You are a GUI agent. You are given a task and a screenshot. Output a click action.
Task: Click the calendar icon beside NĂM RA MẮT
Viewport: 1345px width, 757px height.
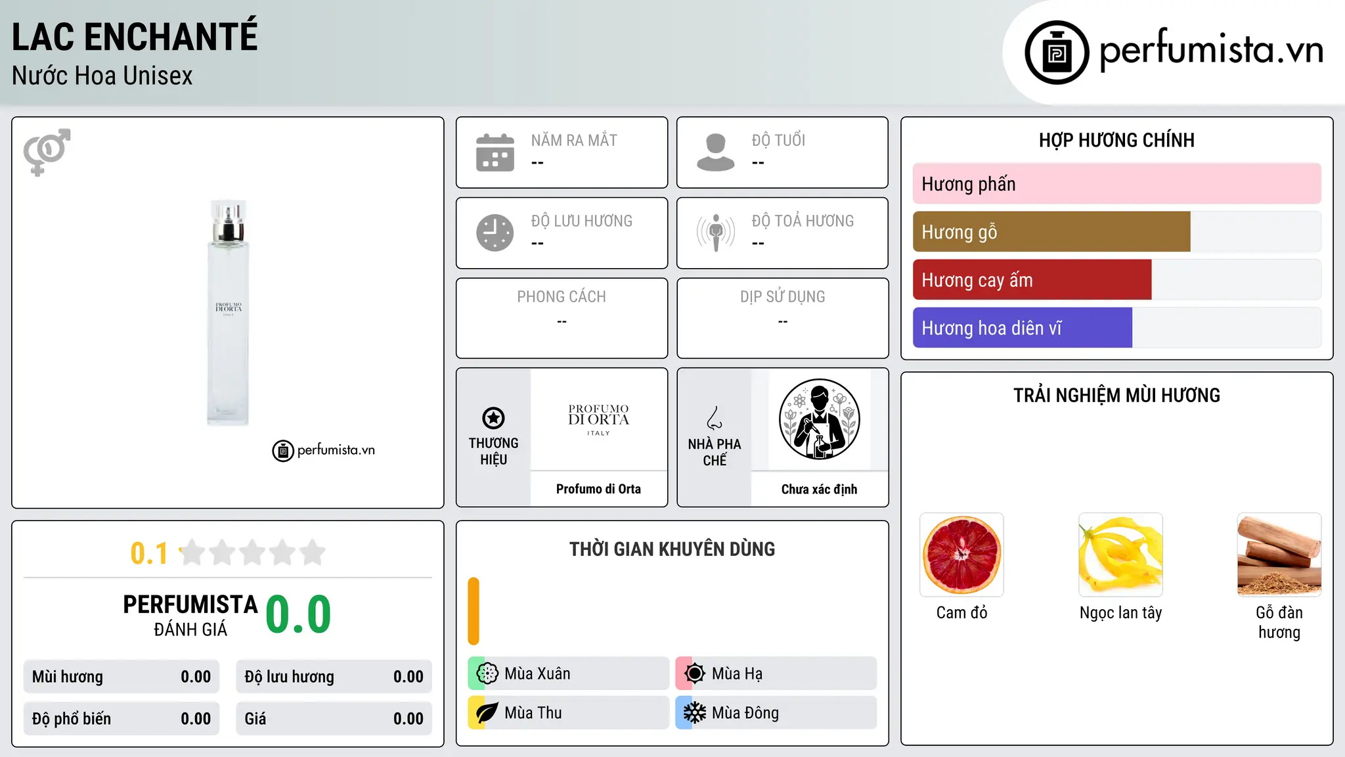coord(495,152)
